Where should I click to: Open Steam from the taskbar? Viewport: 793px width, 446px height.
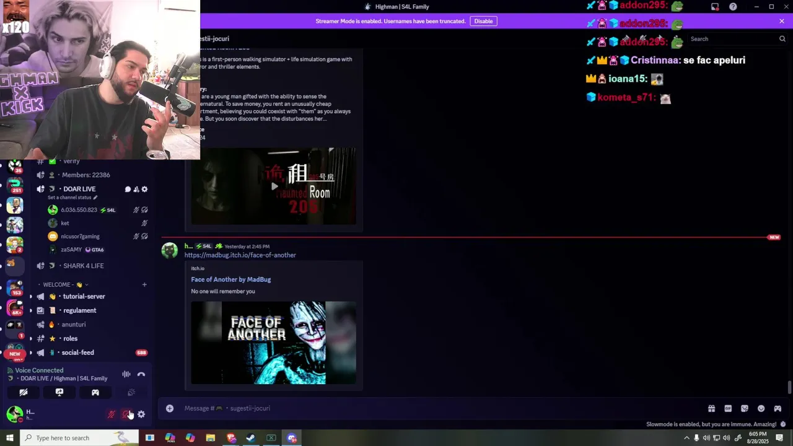click(251, 438)
